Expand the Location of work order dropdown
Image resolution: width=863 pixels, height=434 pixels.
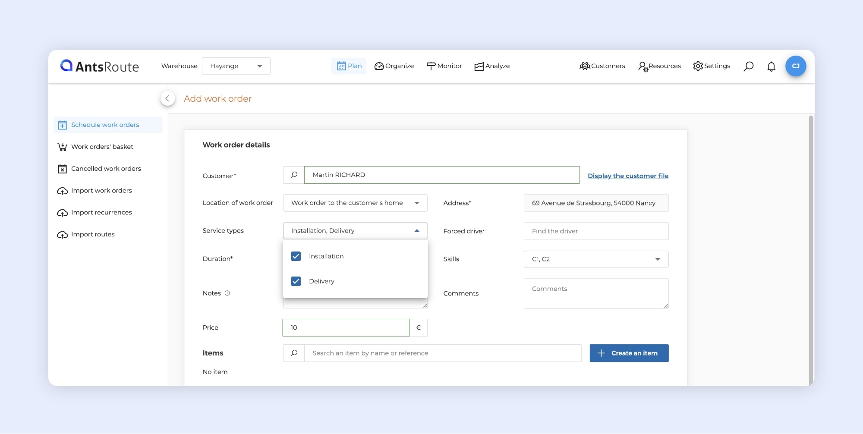(x=355, y=203)
